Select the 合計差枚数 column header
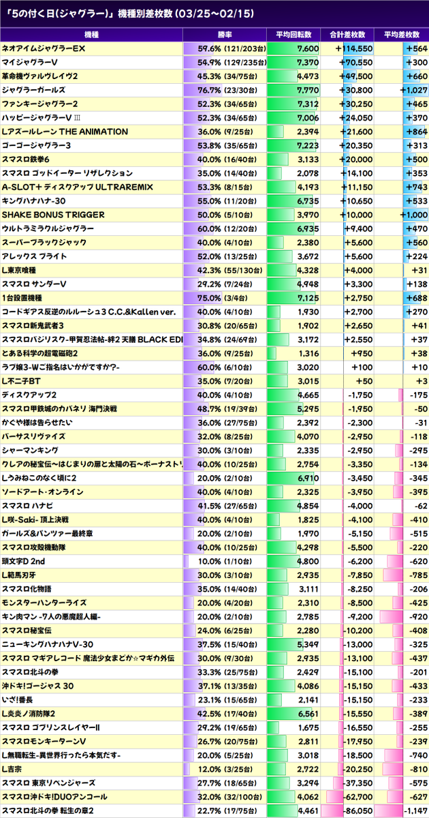This screenshot has width=429, height=818. pos(347,34)
